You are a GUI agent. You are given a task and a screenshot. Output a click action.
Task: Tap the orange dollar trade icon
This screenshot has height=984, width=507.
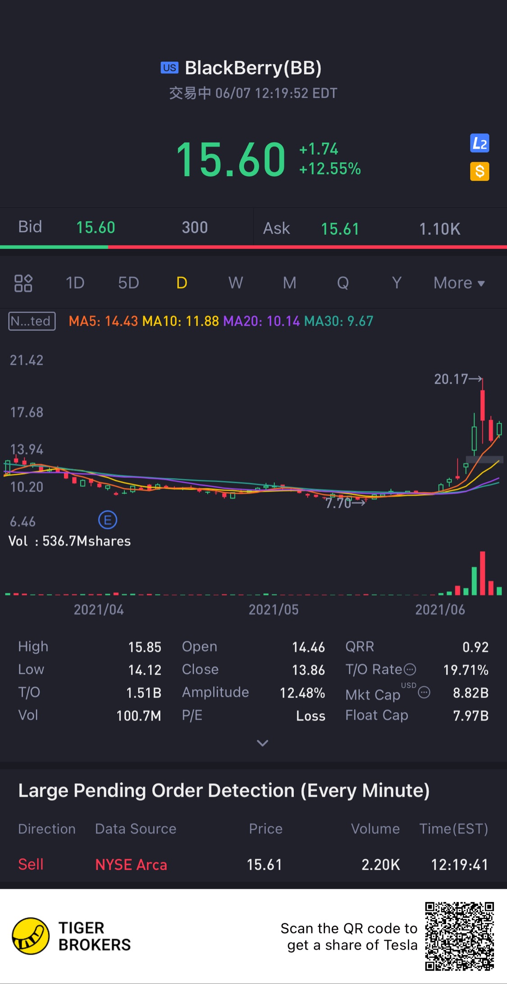tap(480, 171)
